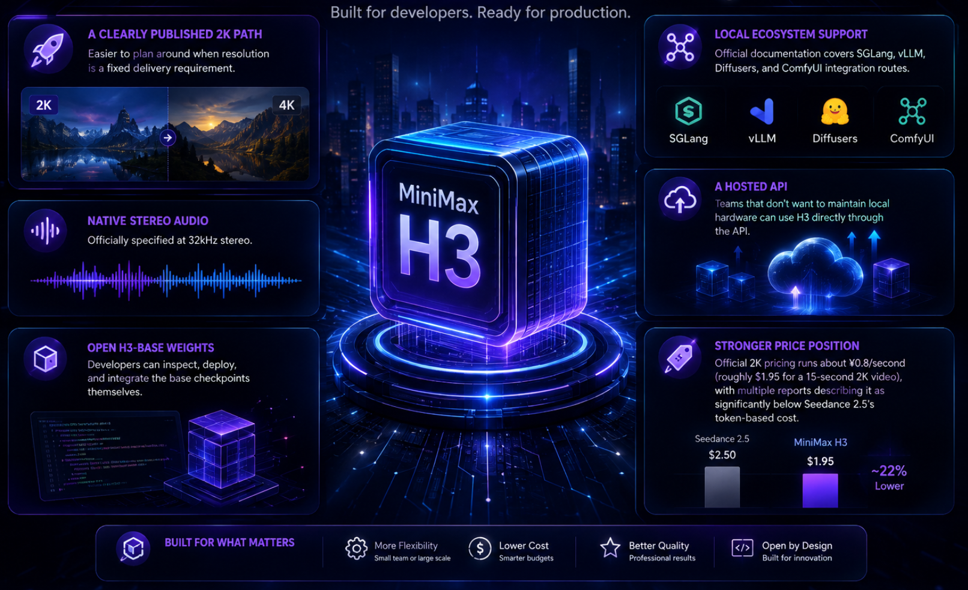Select the ComfyUI nodes logo
This screenshot has width=968, height=590.
point(912,112)
